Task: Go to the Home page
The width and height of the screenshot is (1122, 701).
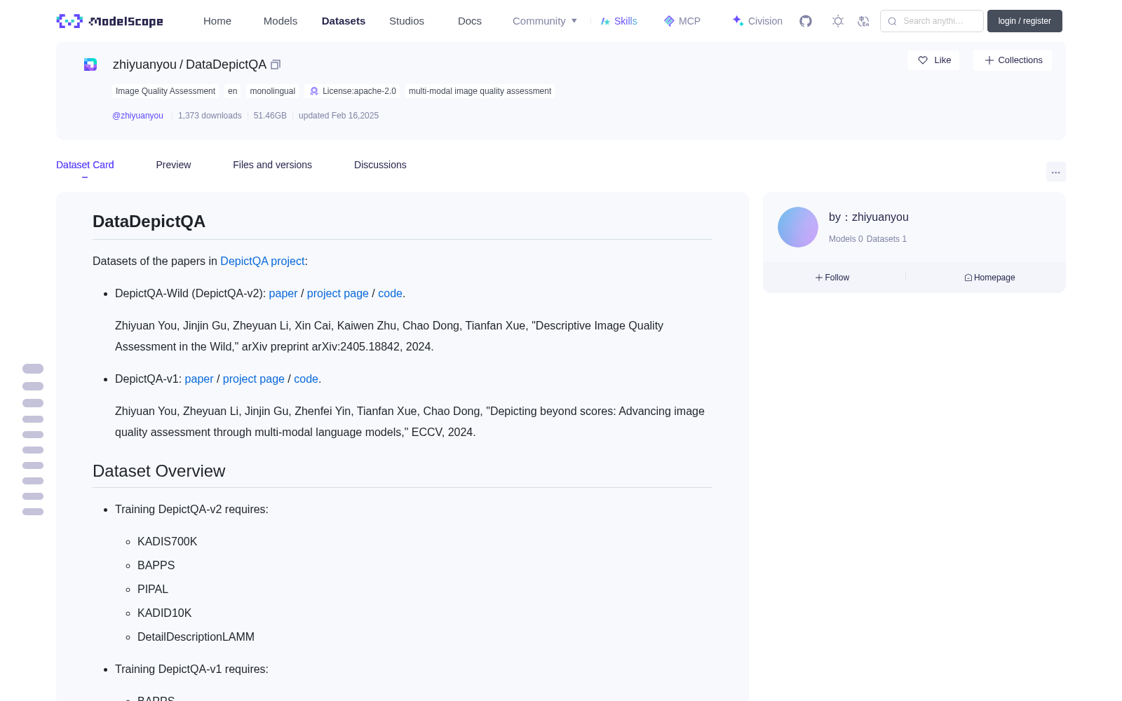Action: (217, 21)
